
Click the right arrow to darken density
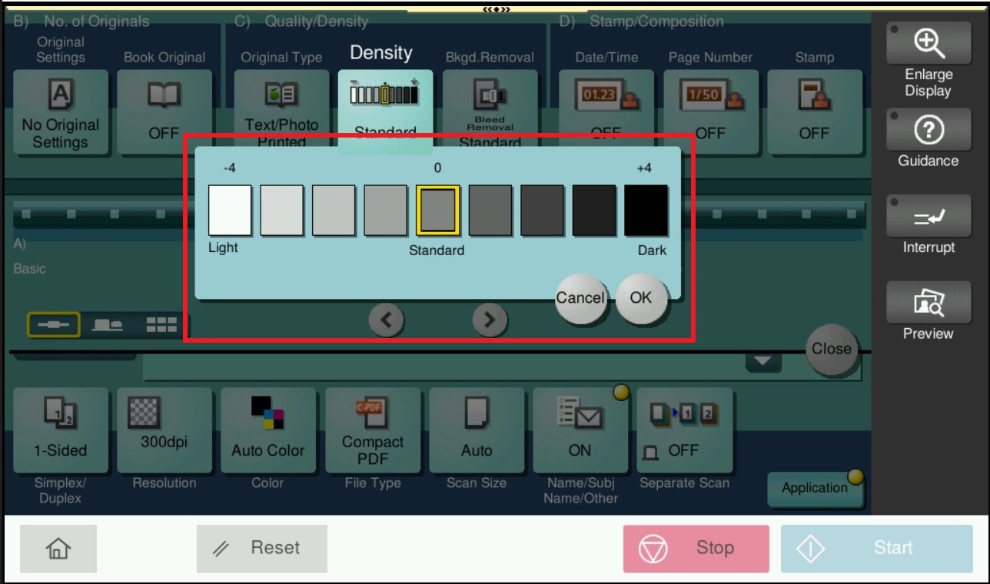point(490,320)
